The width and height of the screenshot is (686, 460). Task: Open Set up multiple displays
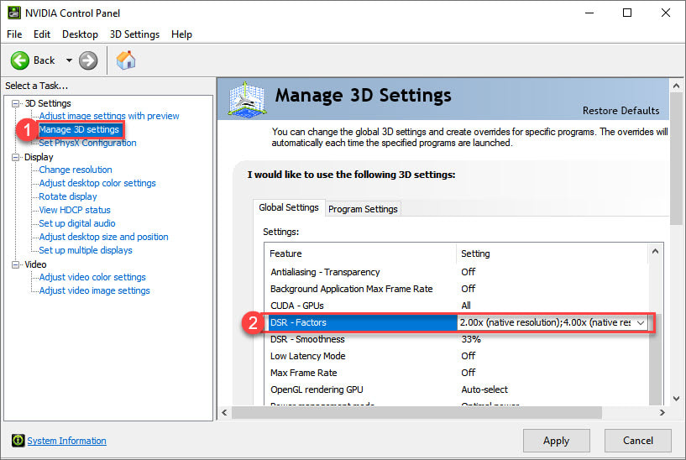pyautogui.click(x=86, y=250)
